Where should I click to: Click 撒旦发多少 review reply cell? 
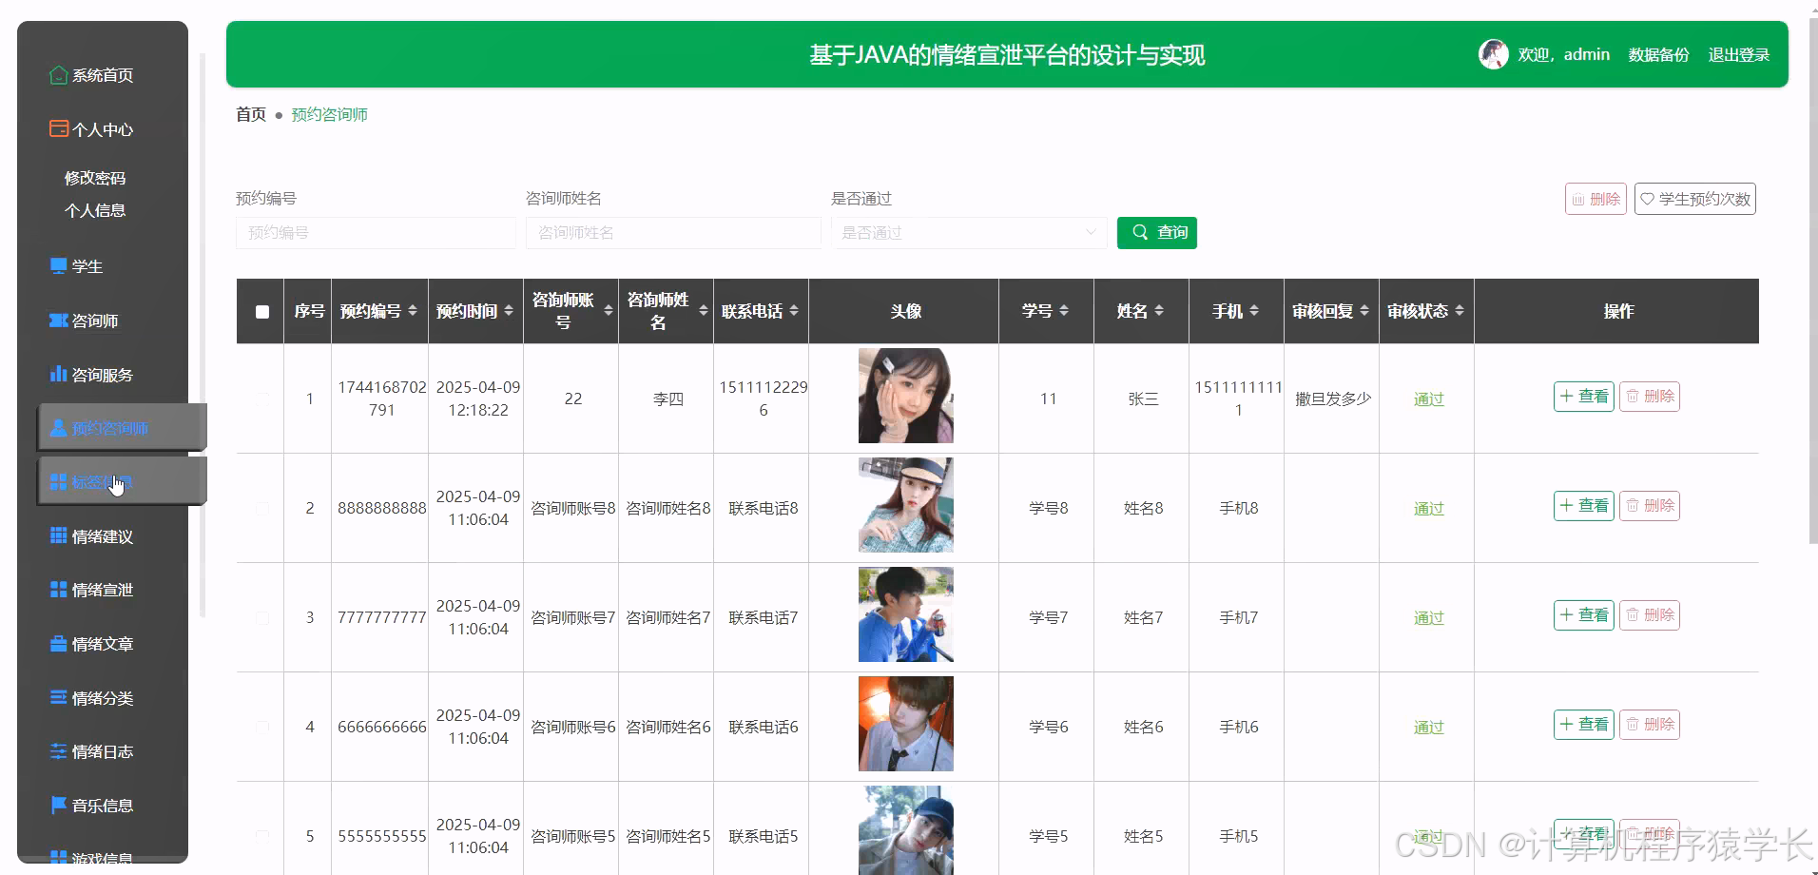(x=1333, y=399)
